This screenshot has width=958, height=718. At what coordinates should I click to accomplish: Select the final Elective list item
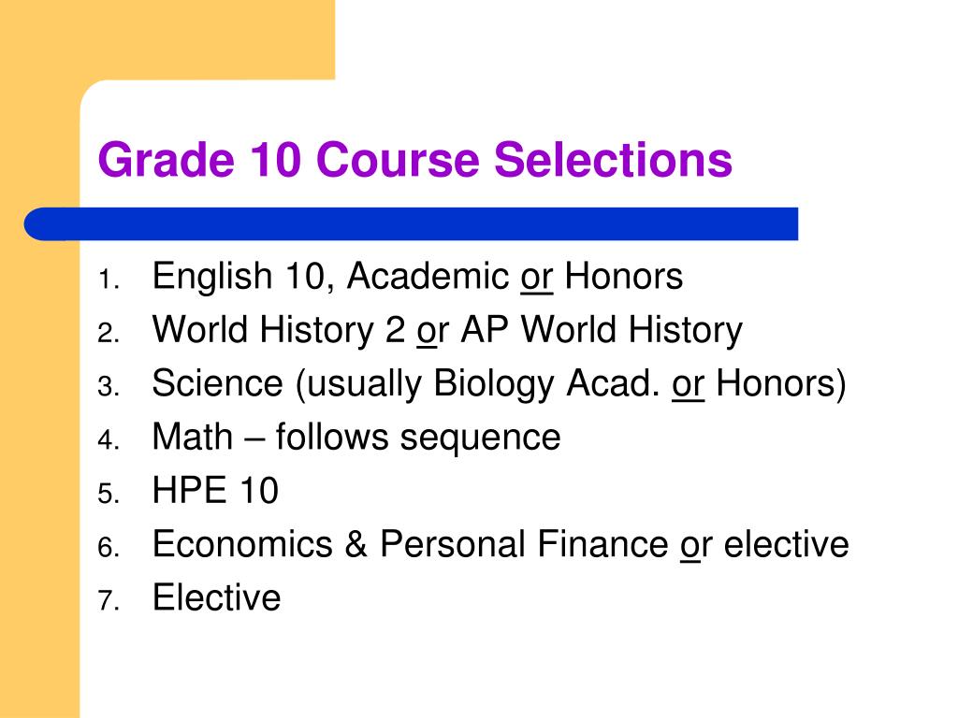point(216,597)
